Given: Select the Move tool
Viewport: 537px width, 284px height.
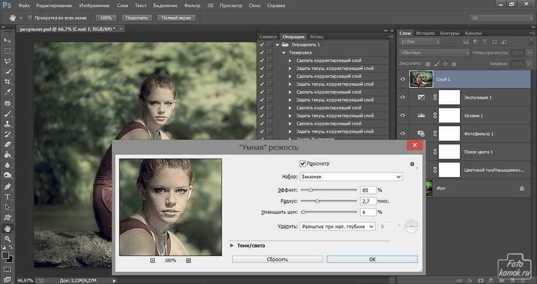Looking at the screenshot, I should [7, 40].
